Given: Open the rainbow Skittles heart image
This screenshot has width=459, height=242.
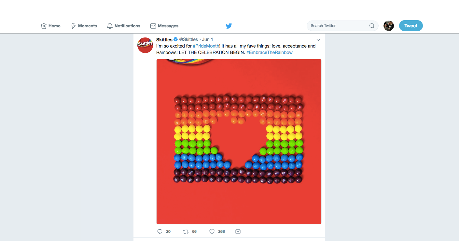Looking at the screenshot, I should point(239,142).
